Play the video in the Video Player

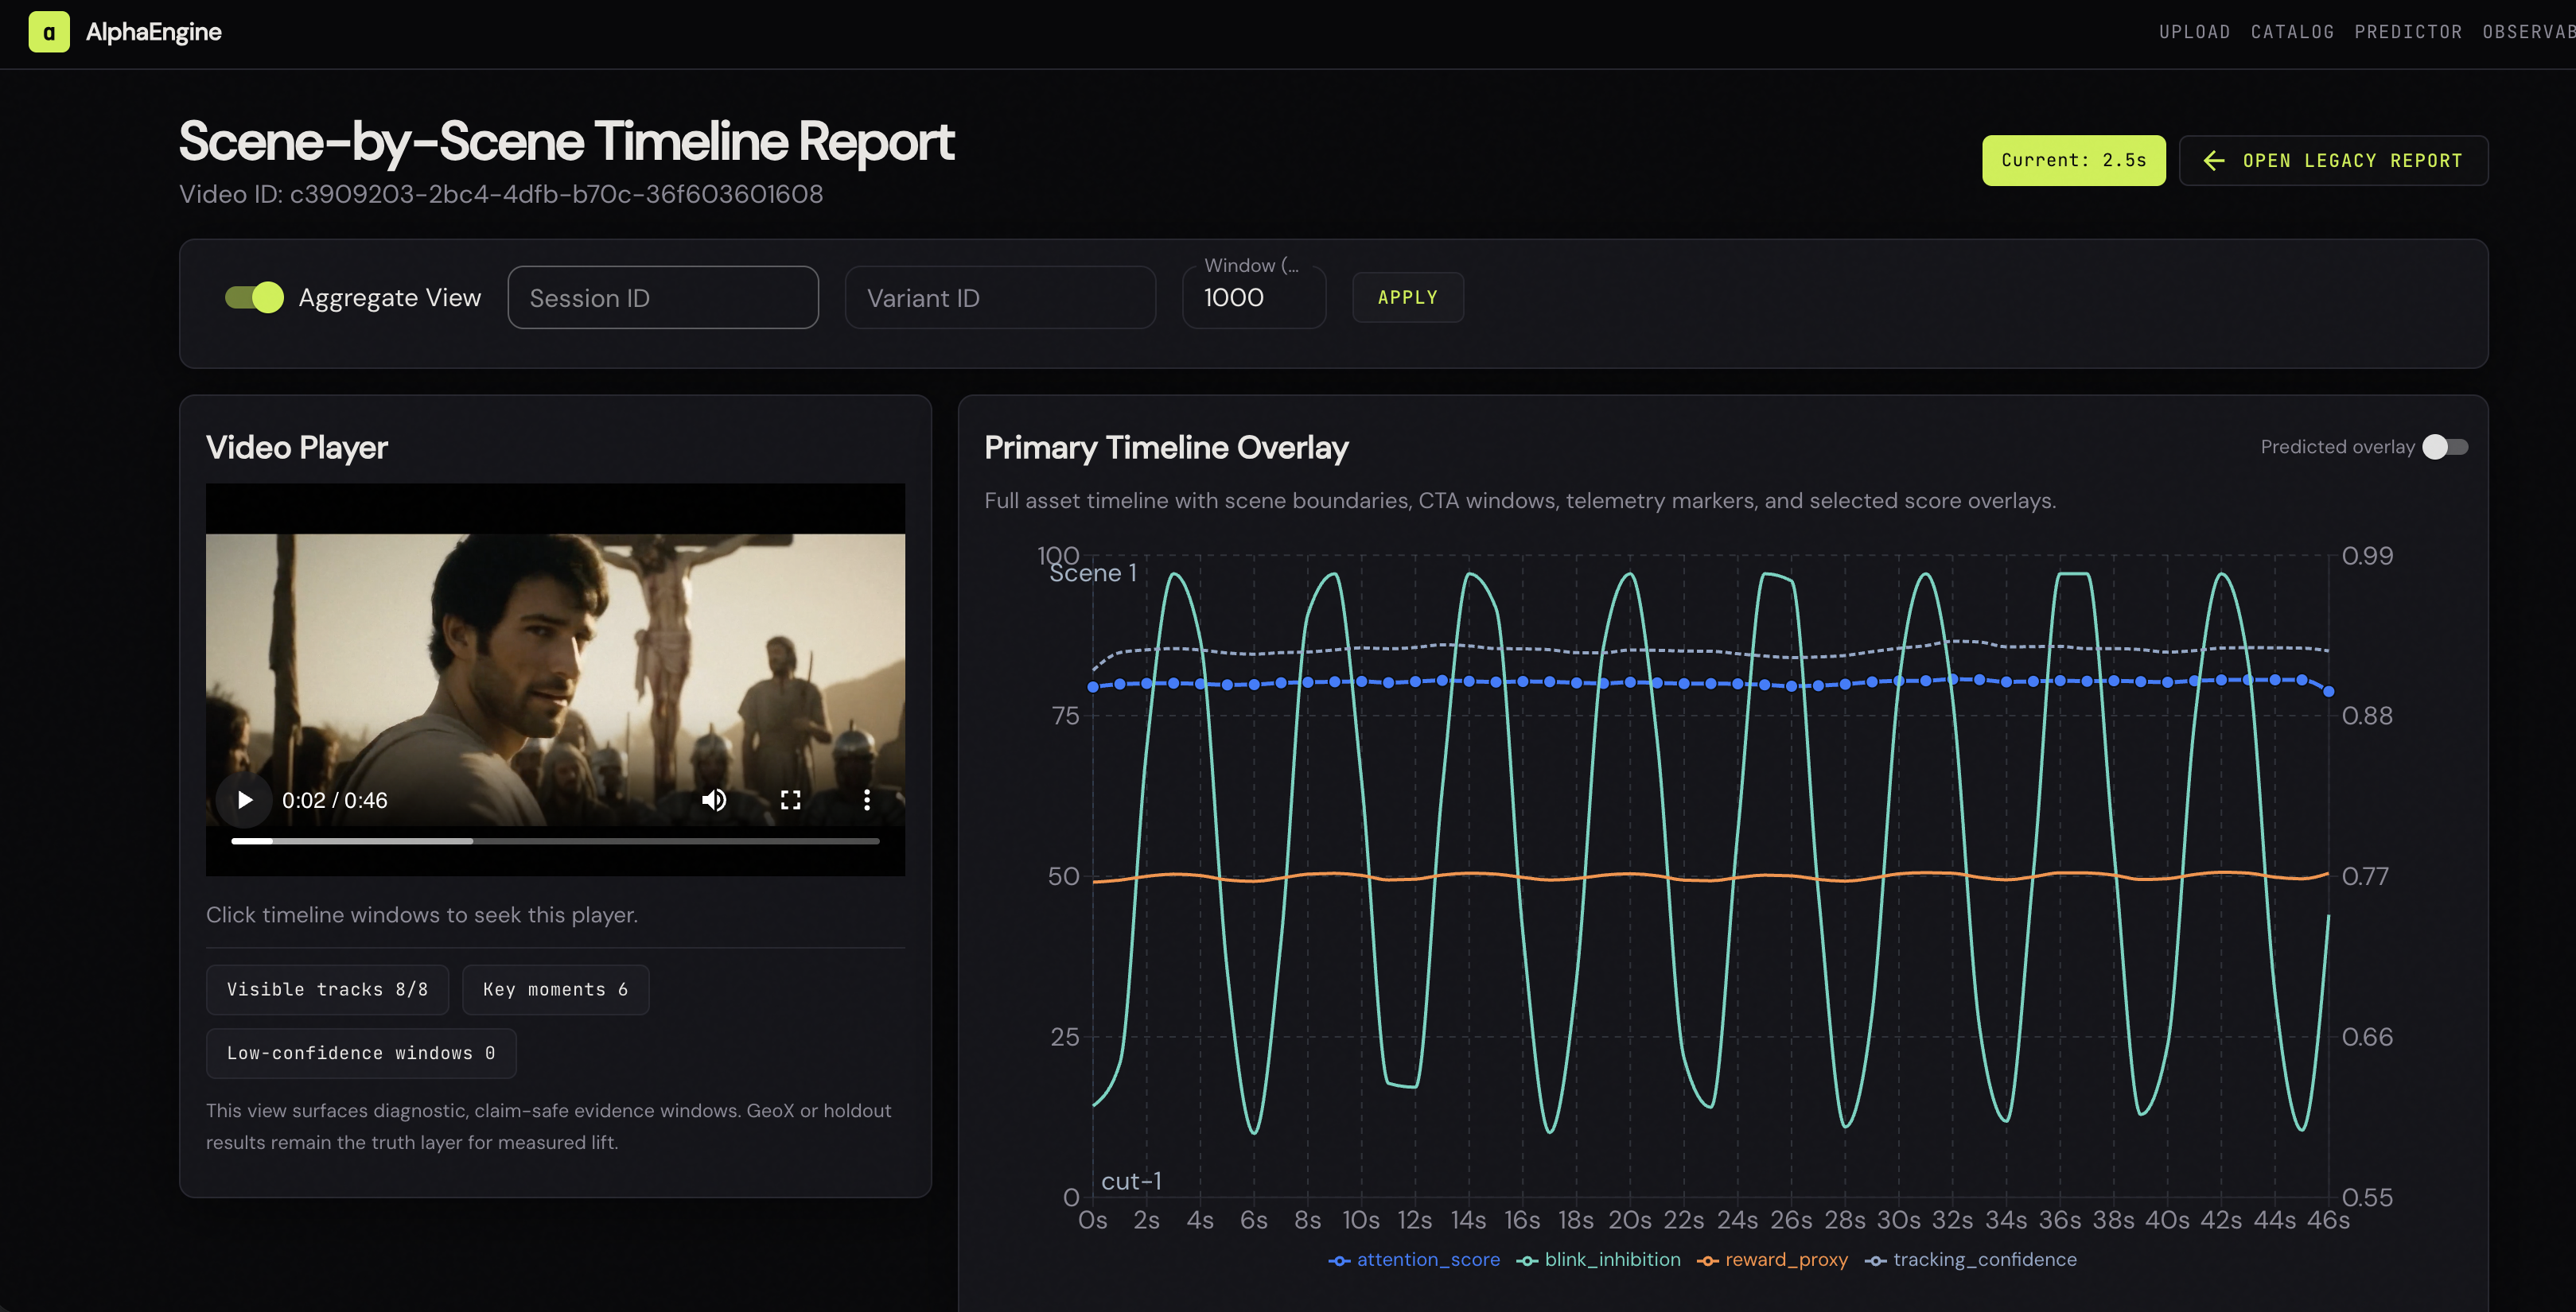coord(243,799)
